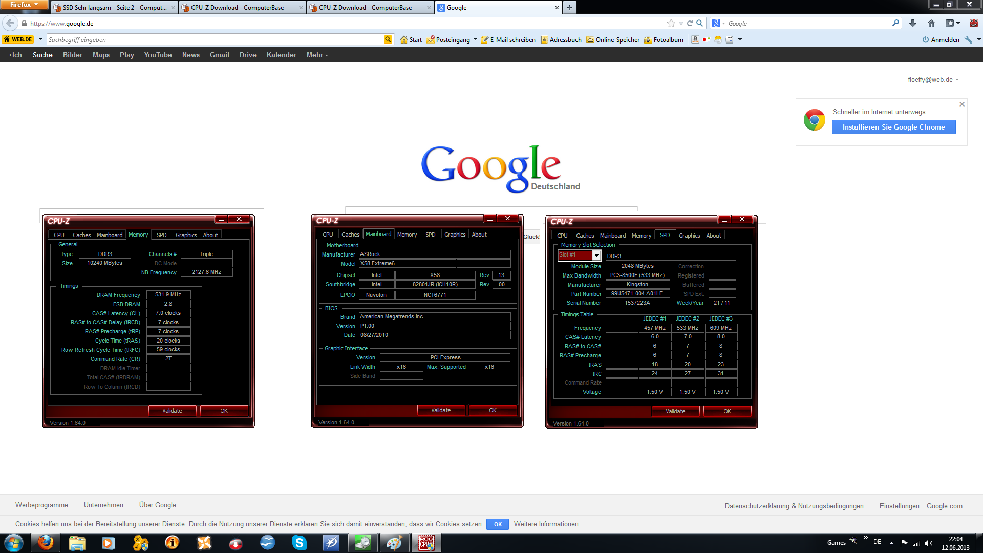Open Bilder in the Google navigation bar
The width and height of the screenshot is (983, 553).
(x=73, y=55)
